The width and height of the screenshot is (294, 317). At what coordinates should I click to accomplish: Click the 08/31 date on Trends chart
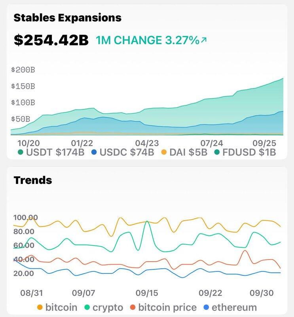(32, 293)
